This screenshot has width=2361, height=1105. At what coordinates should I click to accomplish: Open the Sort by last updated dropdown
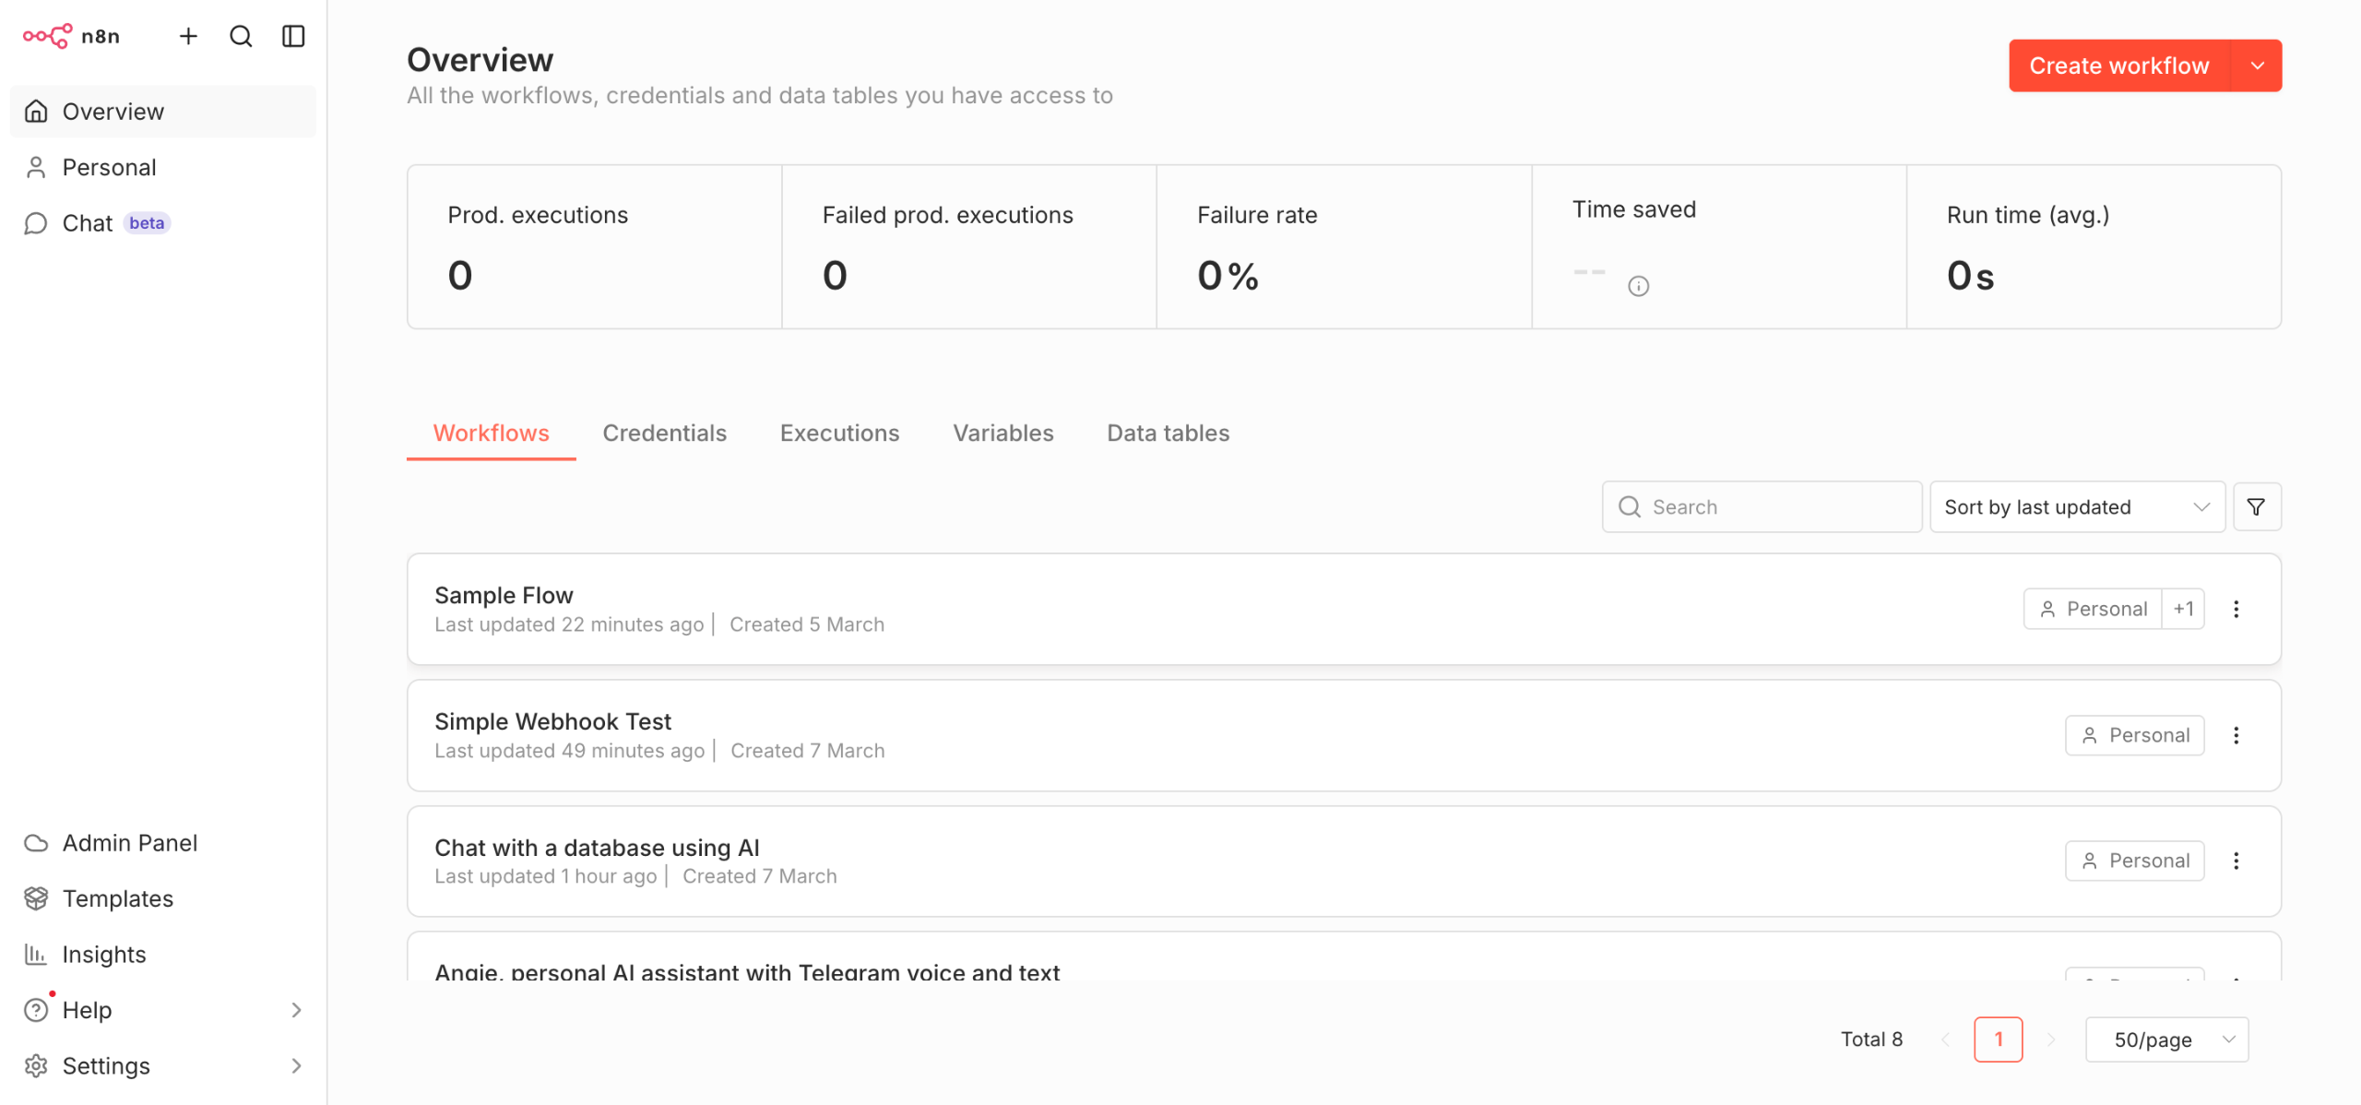pos(2076,507)
